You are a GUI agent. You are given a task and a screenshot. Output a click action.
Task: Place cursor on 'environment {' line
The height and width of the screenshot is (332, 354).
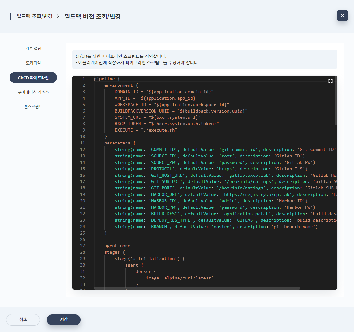pos(121,85)
